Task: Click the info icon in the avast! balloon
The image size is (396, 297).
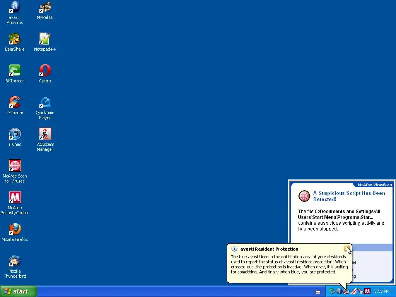Action: 234,249
